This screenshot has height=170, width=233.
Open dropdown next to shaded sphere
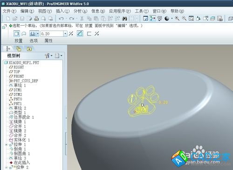click(172, 19)
